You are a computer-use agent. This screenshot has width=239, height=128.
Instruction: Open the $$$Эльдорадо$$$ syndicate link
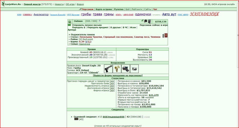114,117
